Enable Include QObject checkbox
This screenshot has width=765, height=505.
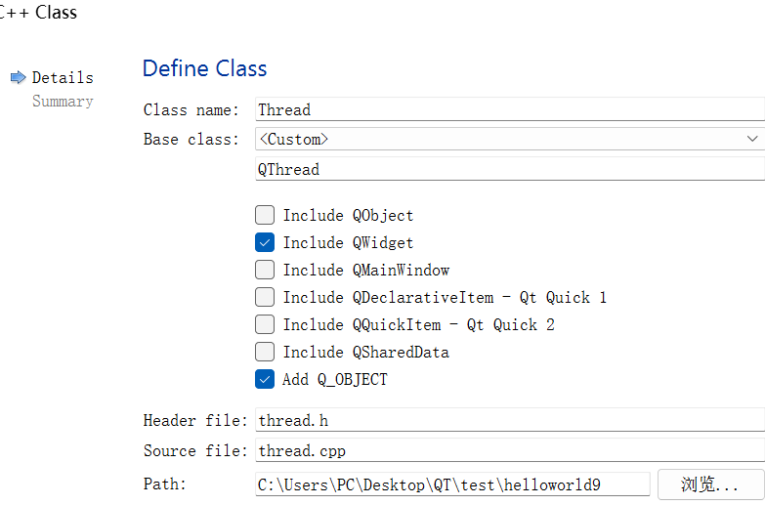[265, 215]
